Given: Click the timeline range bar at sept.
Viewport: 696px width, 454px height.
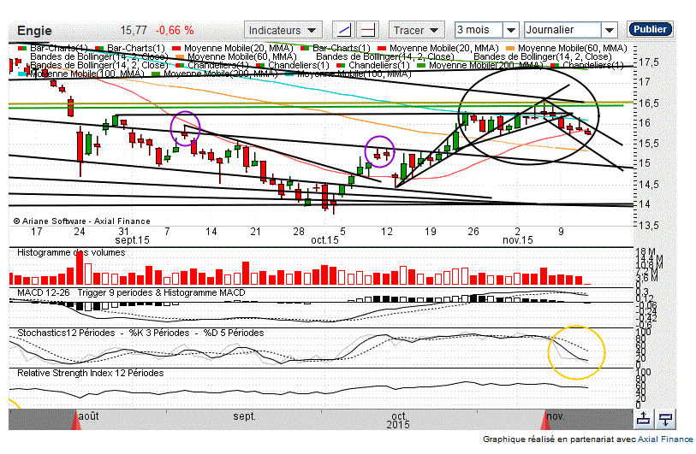Looking at the screenshot, I should pos(244,418).
